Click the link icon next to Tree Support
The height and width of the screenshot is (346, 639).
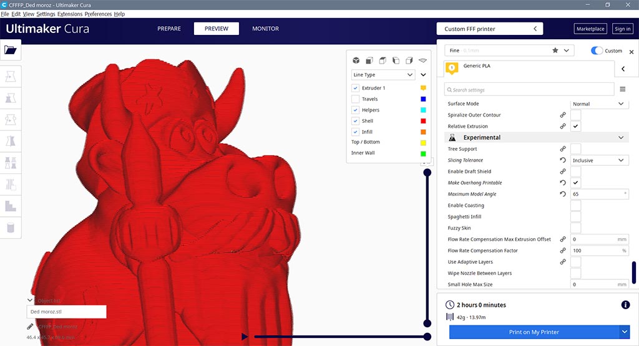(562, 149)
